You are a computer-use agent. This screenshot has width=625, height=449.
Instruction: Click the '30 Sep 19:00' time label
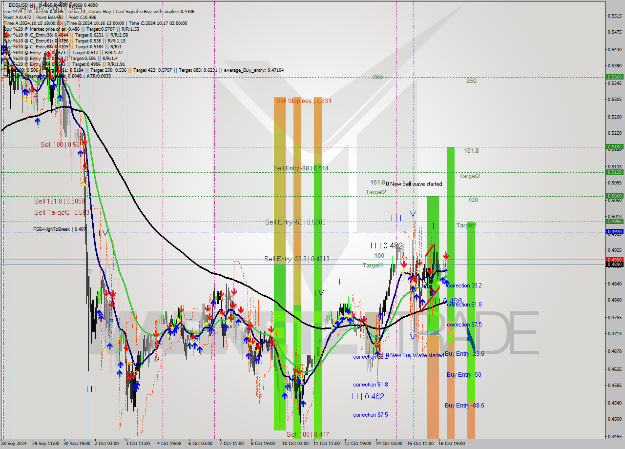[x=77, y=444]
